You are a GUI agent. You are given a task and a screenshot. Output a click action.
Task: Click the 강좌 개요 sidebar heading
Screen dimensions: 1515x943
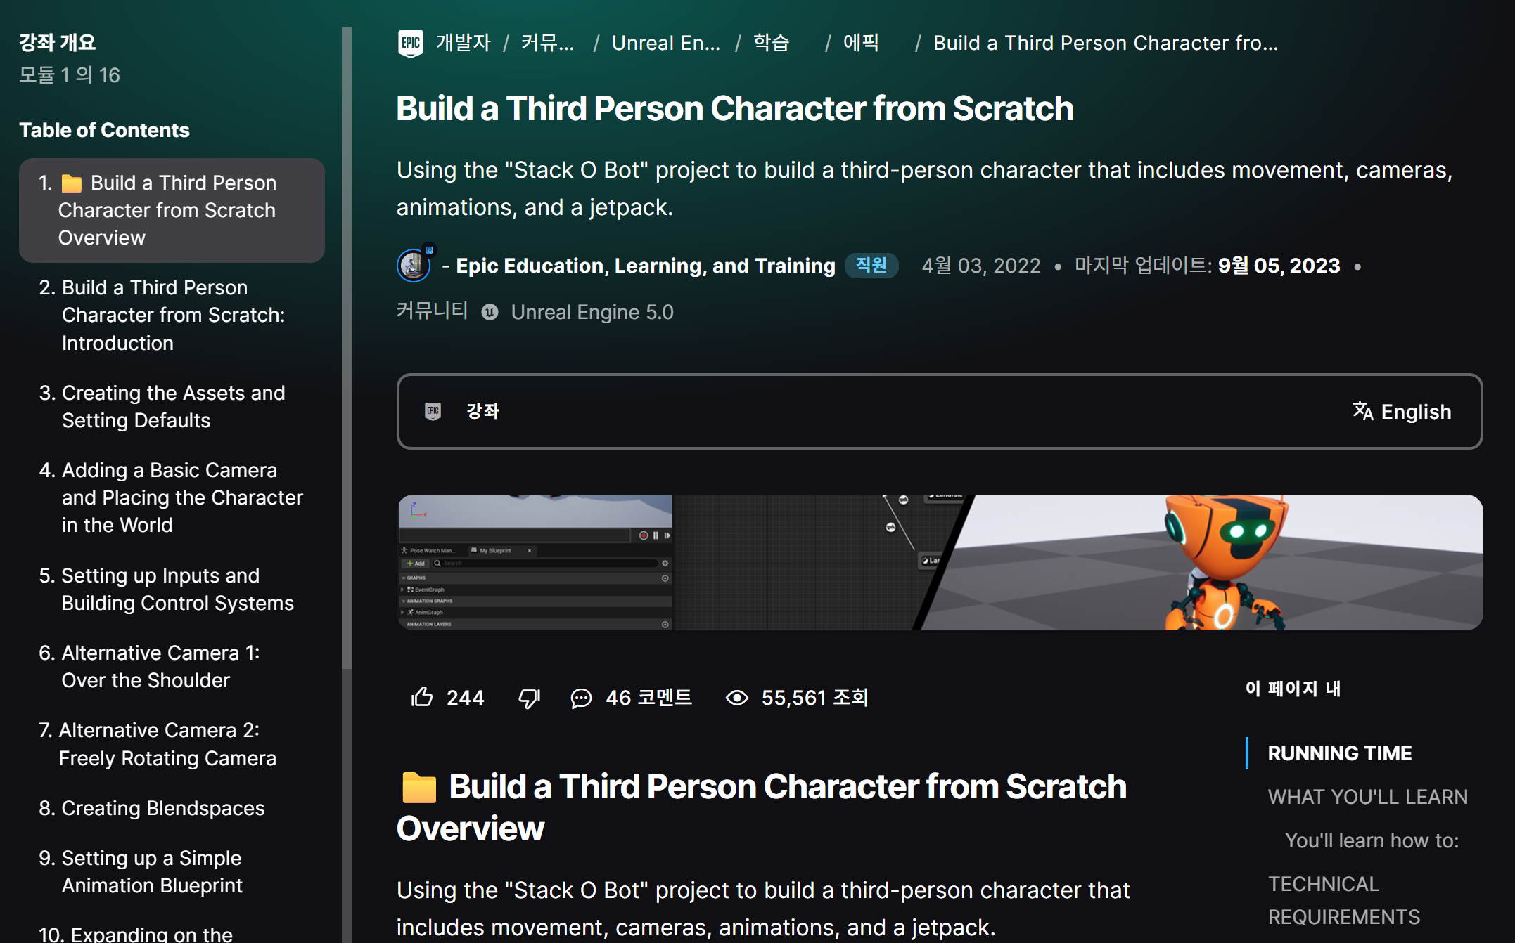[x=57, y=42]
